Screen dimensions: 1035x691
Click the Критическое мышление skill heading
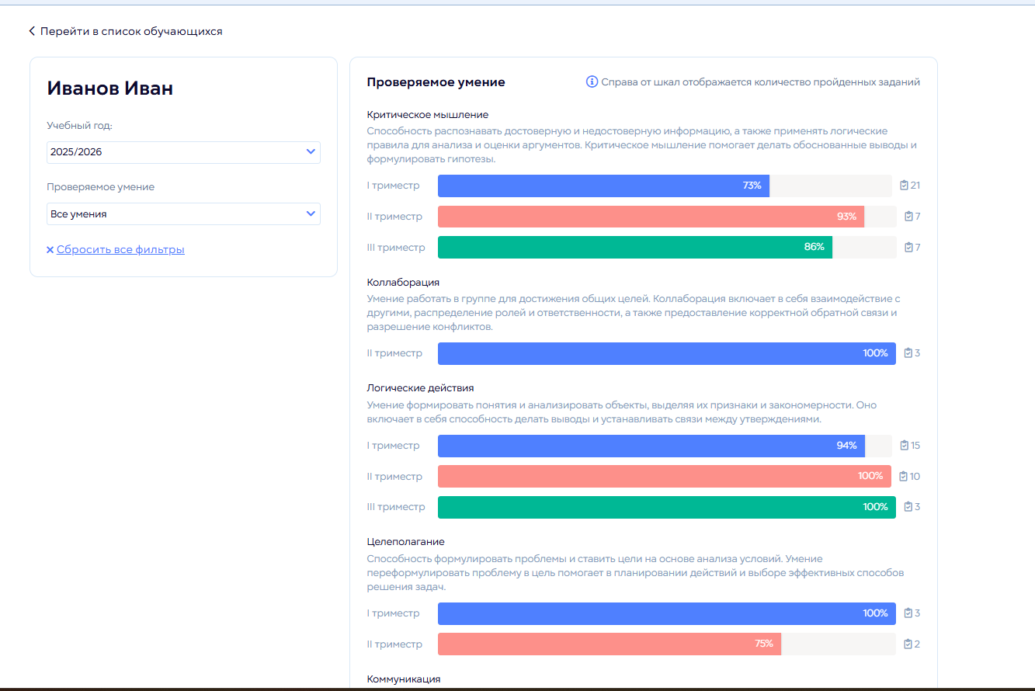428,115
